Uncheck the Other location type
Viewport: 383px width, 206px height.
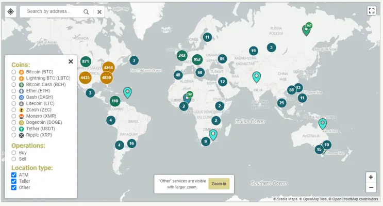[14, 187]
